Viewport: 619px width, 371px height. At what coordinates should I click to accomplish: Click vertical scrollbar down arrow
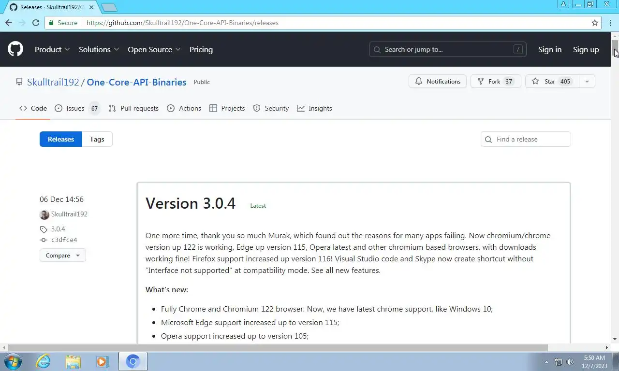point(615,340)
